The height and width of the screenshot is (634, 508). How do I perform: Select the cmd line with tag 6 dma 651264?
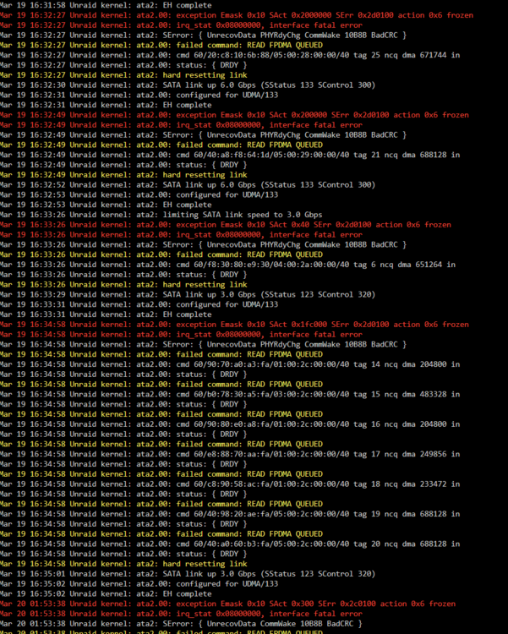(227, 265)
